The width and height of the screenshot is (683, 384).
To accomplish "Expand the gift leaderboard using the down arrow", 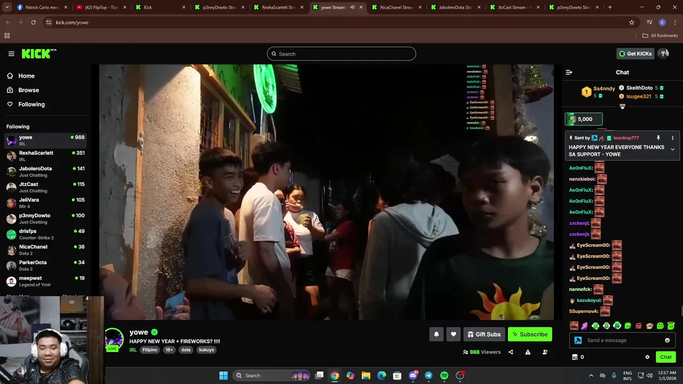I will [x=622, y=107].
